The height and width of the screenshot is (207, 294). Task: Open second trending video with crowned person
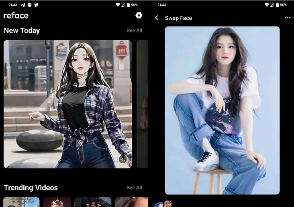pos(57,202)
